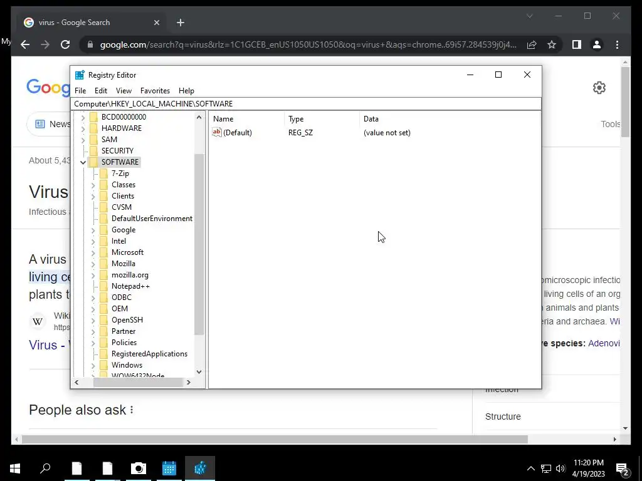
Task: Select the Partner key
Action: tap(124, 331)
